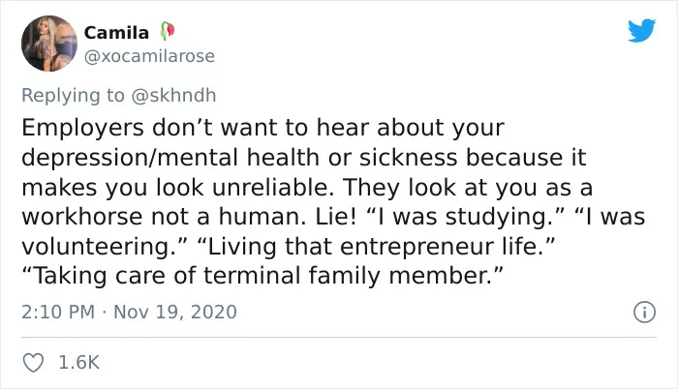Visit the @xocamilarose handle link

coord(149,56)
